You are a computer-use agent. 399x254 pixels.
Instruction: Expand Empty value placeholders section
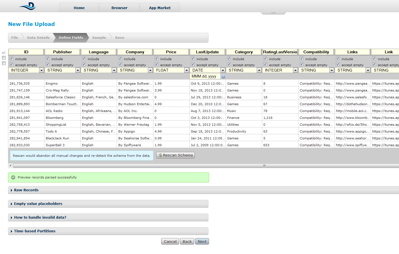[108, 204]
